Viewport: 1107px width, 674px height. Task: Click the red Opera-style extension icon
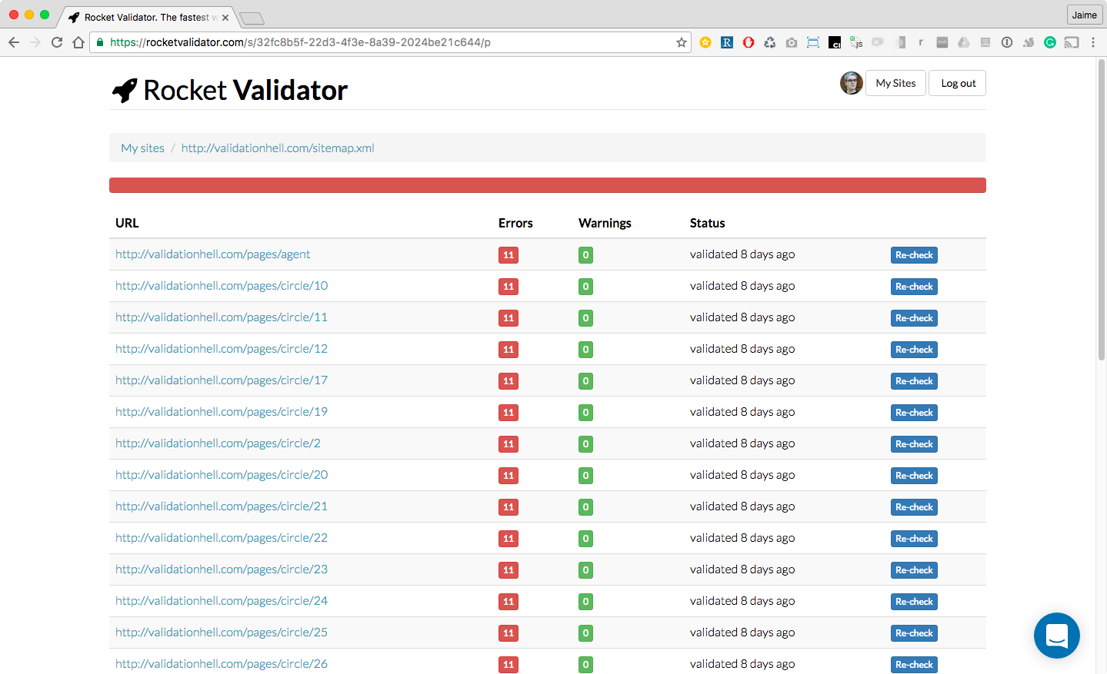tap(749, 42)
